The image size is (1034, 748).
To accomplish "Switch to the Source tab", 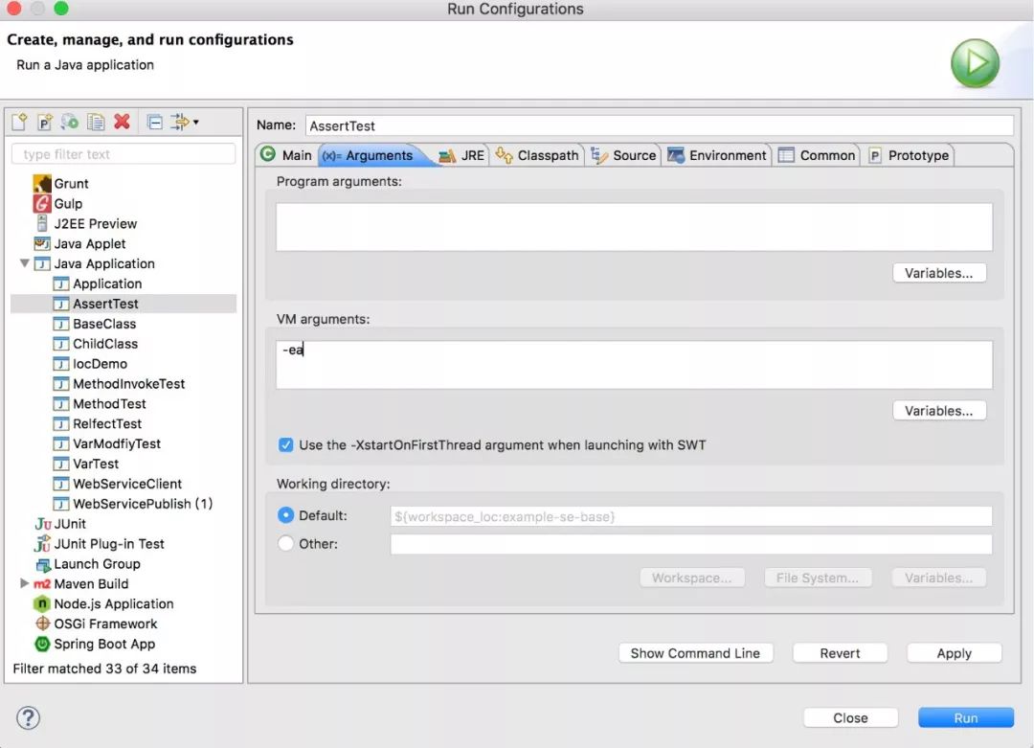I will pos(624,155).
